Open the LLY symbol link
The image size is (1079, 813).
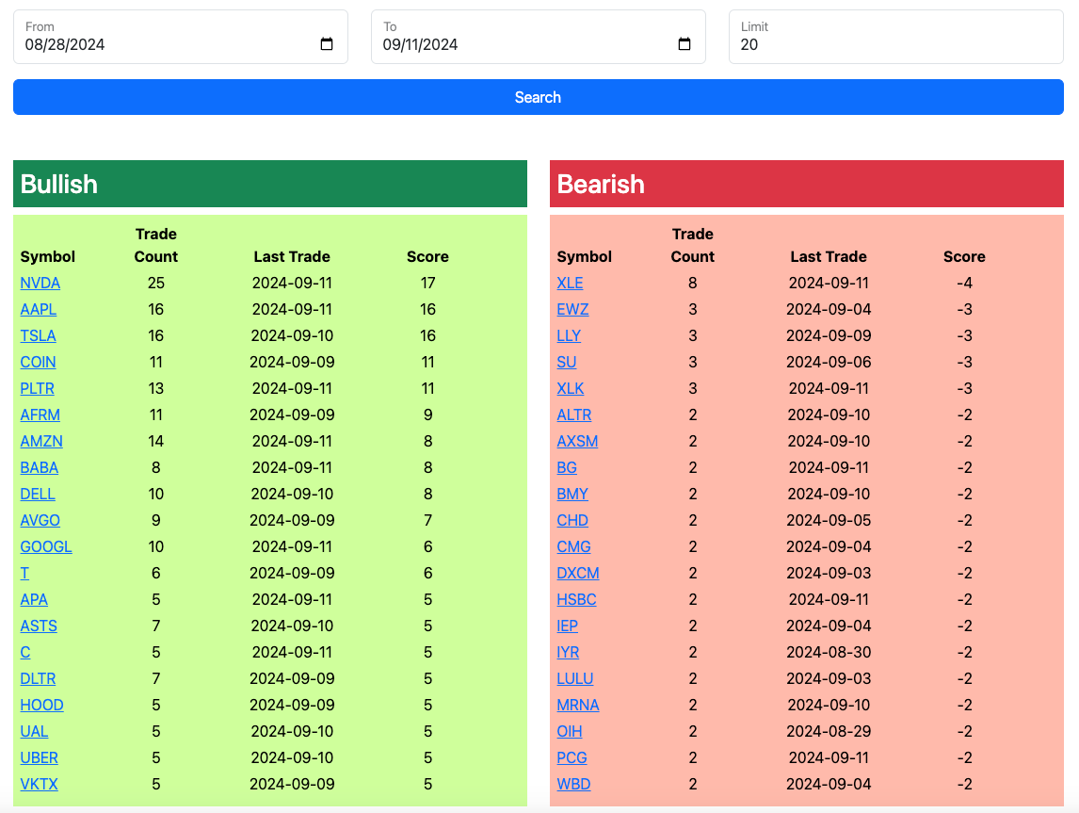tap(569, 336)
